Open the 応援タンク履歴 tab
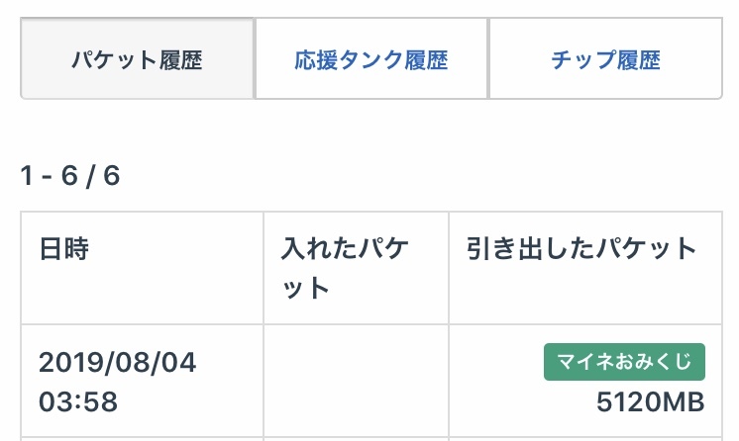This screenshot has height=441, width=739. 370,60
